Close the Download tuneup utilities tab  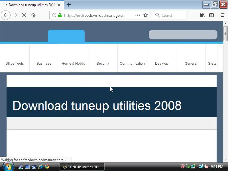(59, 5)
